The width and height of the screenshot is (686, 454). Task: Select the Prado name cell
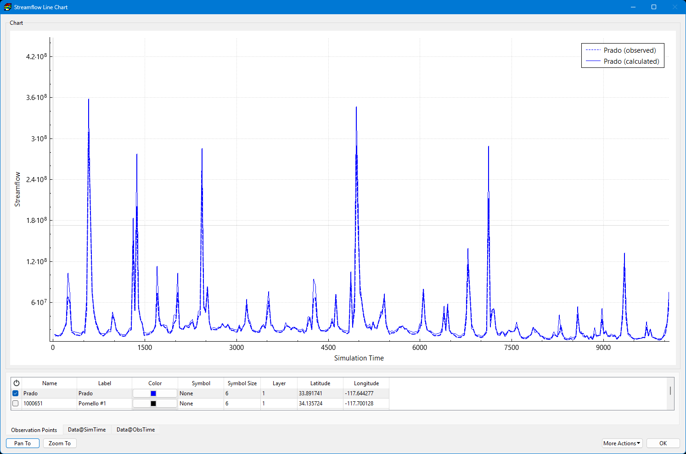click(x=50, y=393)
